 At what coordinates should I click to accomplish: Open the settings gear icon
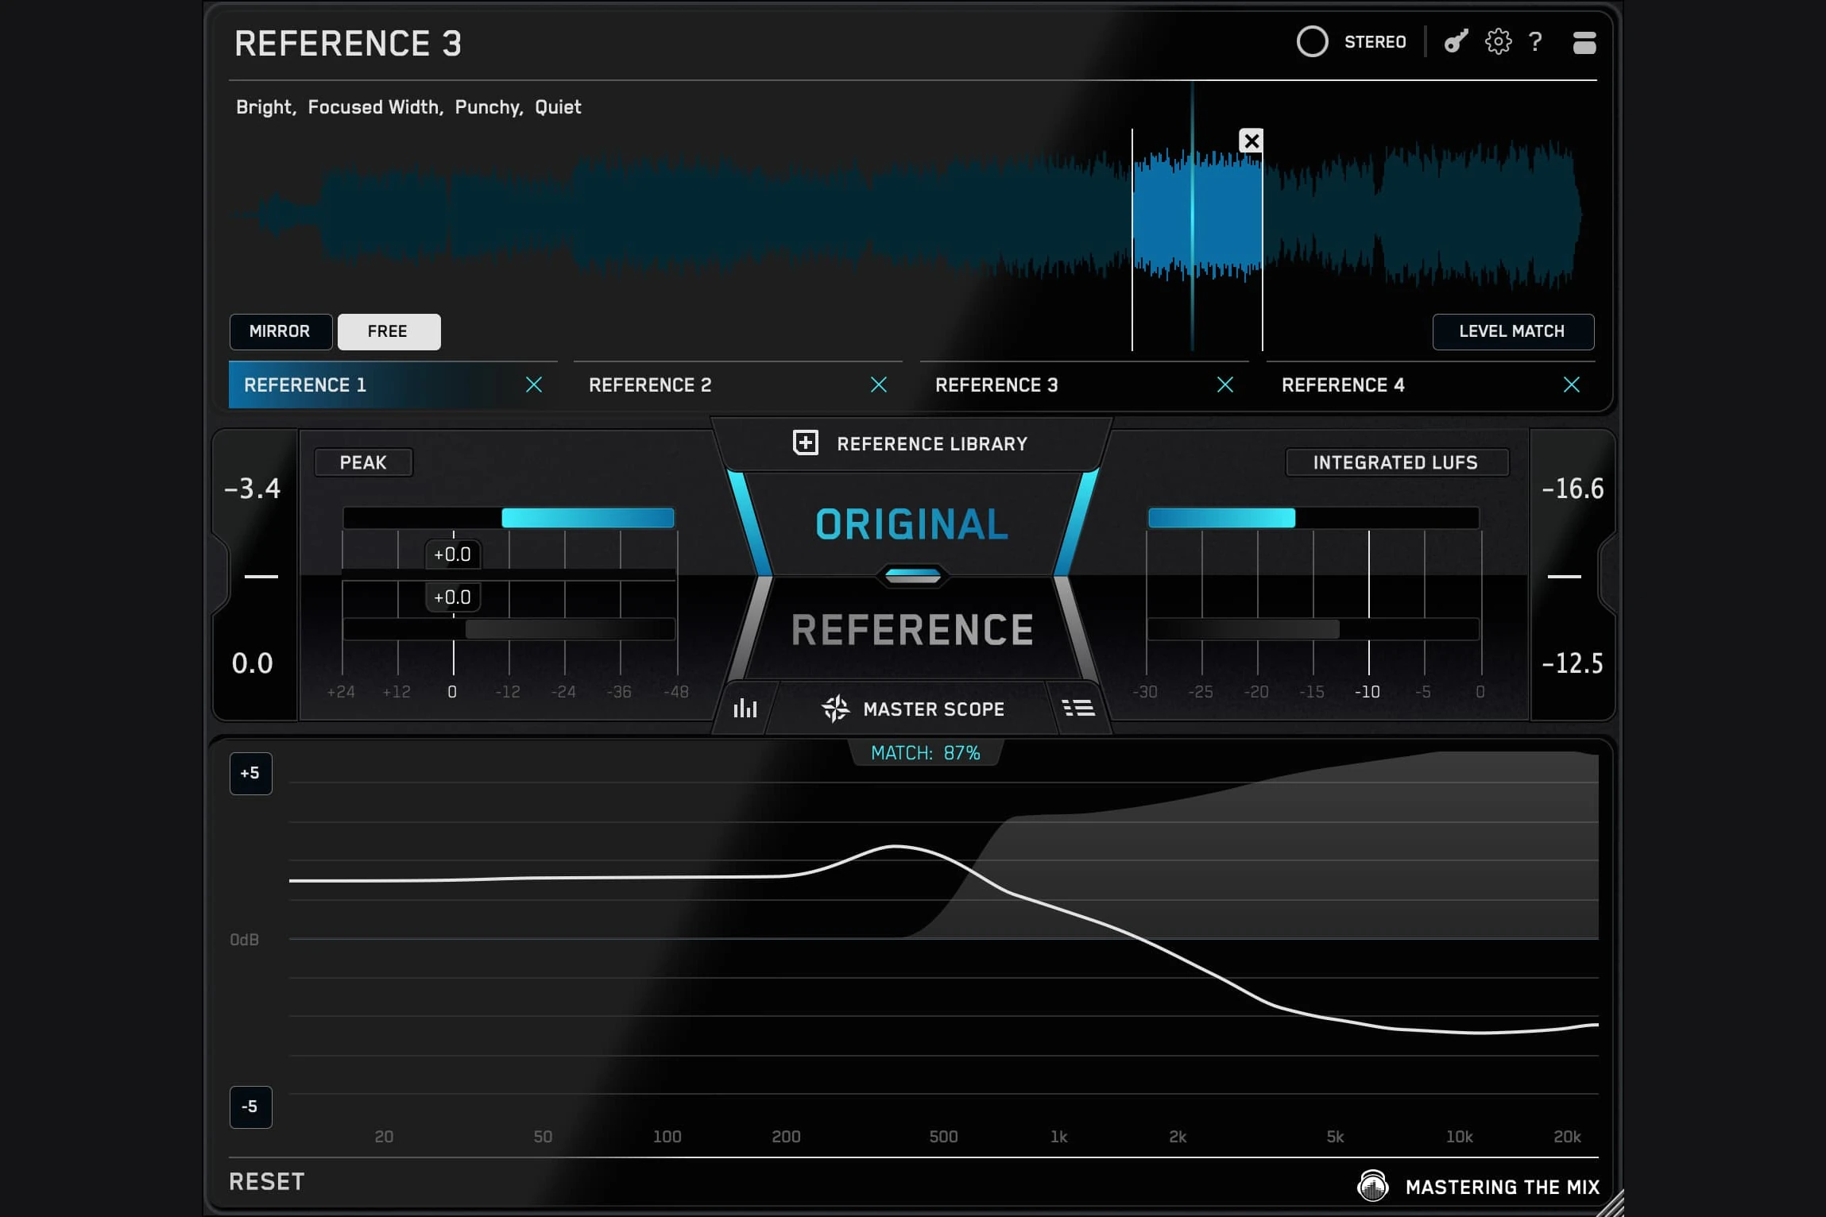pyautogui.click(x=1498, y=41)
